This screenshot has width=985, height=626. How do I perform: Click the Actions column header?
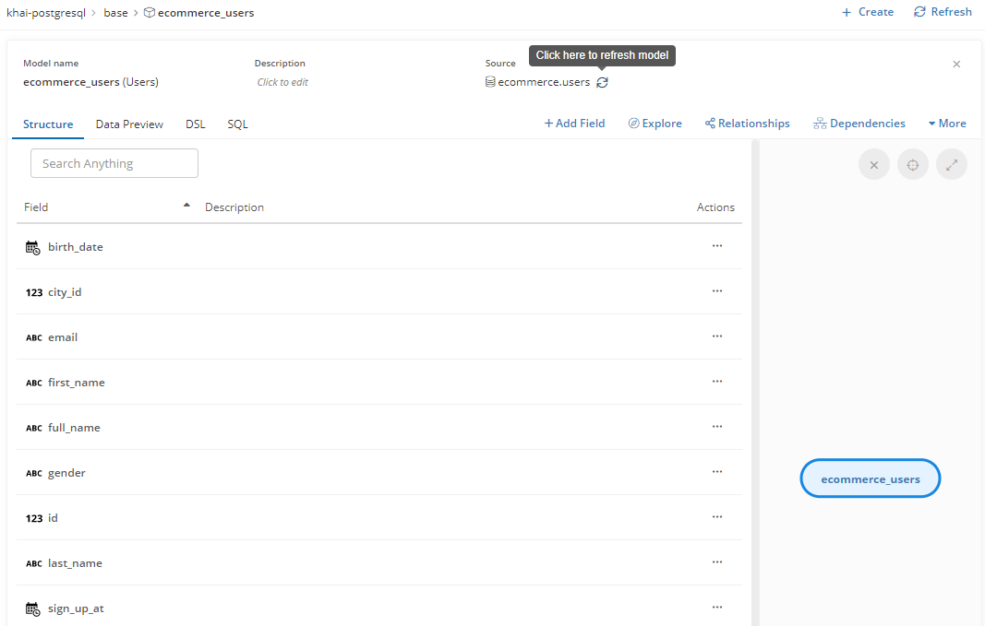pyautogui.click(x=715, y=207)
